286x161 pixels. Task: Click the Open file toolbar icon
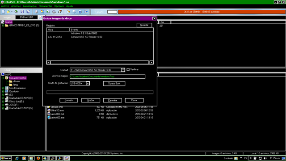point(8,12)
